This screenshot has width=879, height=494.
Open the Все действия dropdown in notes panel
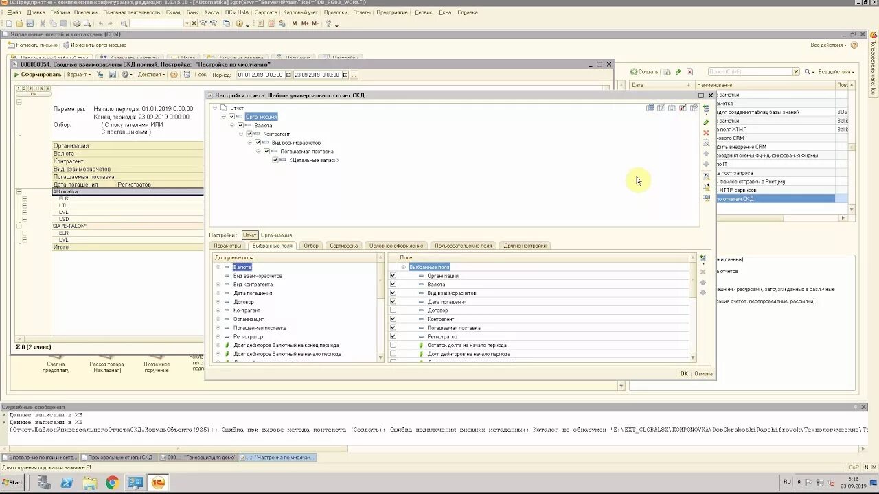click(x=836, y=72)
